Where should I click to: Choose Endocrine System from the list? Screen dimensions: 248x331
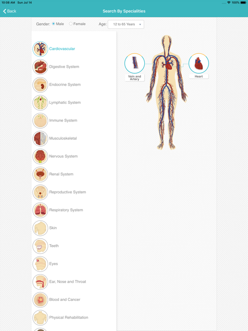tap(65, 84)
